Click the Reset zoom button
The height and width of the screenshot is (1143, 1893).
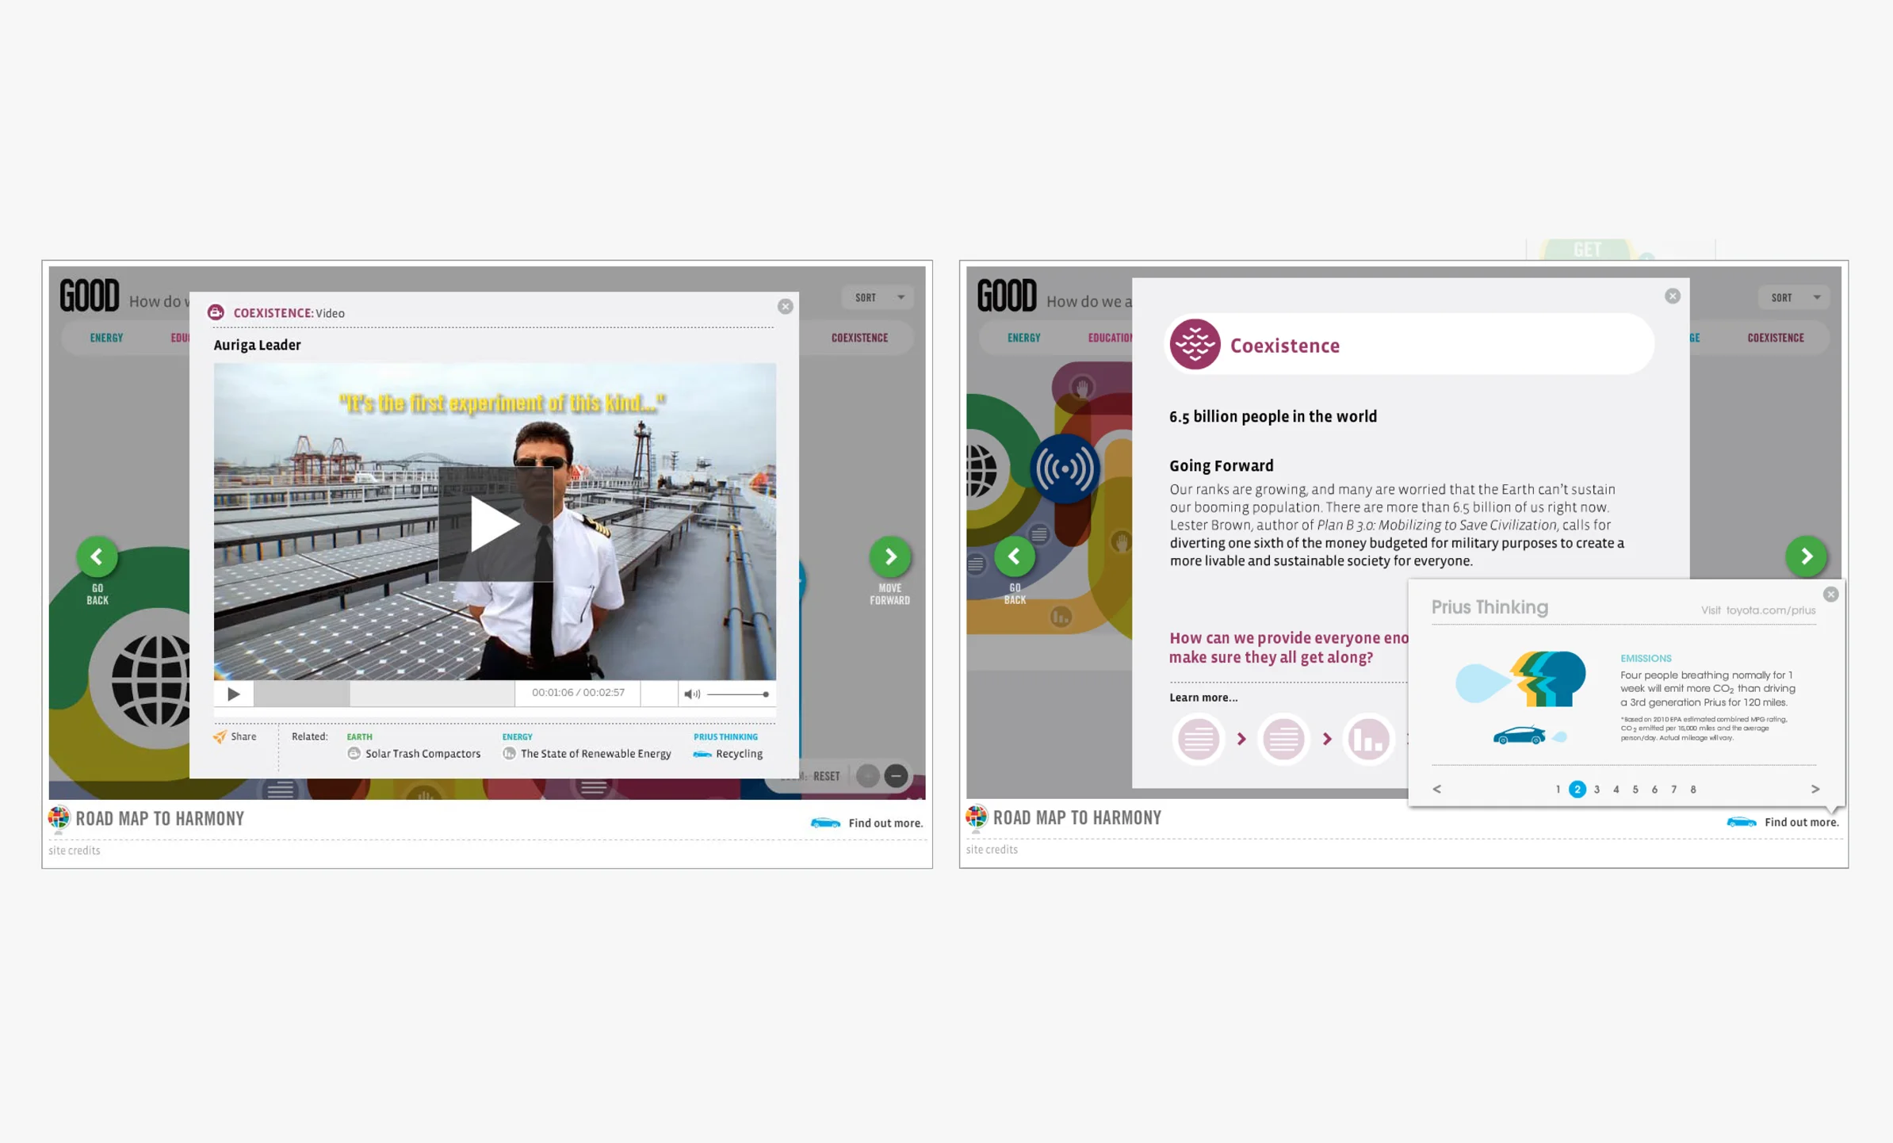(826, 776)
